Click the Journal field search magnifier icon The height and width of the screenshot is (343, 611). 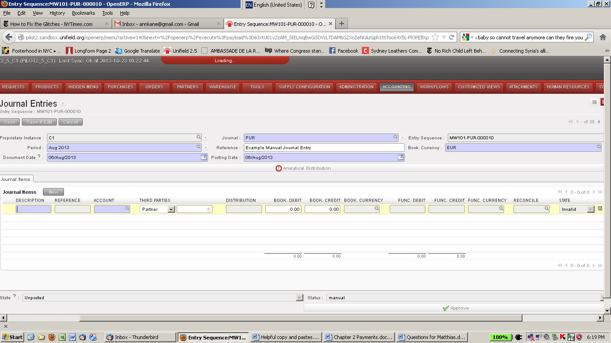[395, 138]
